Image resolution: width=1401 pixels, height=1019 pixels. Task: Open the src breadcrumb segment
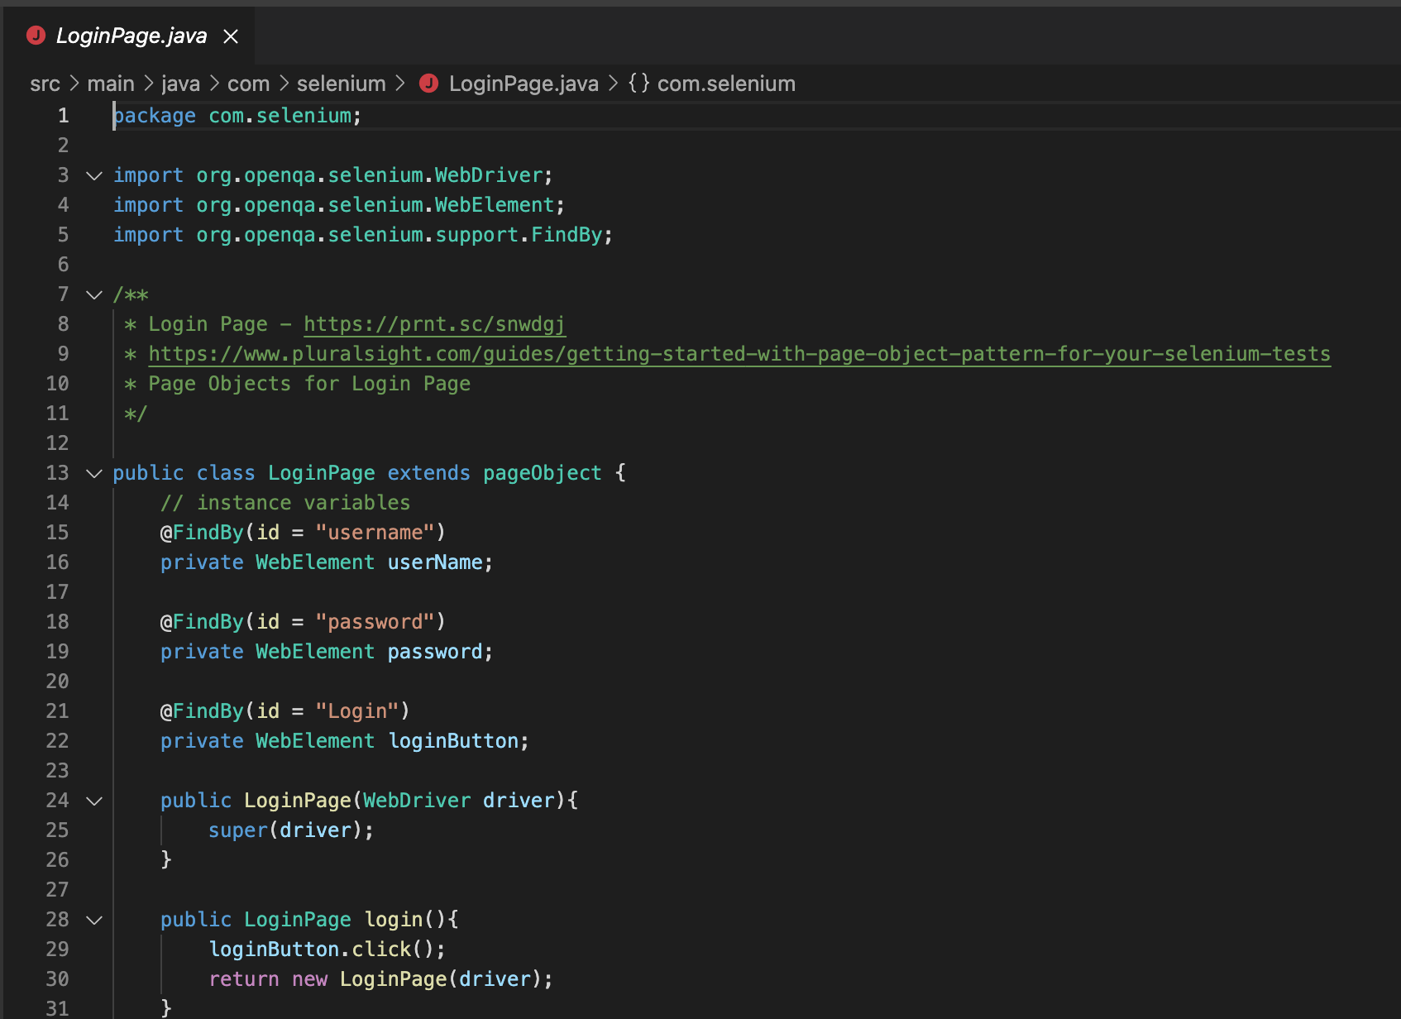[x=45, y=84]
